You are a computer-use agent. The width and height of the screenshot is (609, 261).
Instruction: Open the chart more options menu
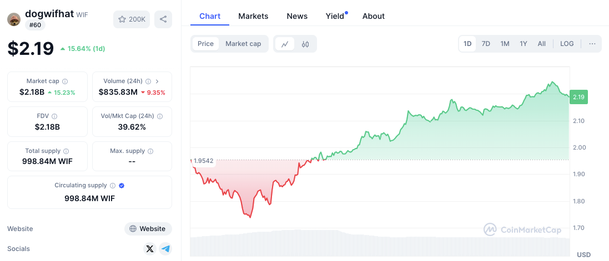(592, 44)
